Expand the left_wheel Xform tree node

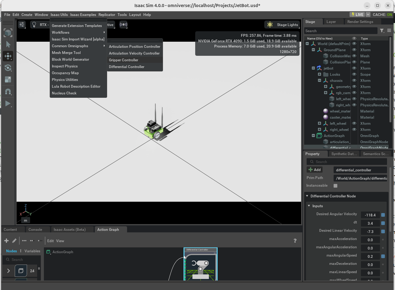click(x=319, y=124)
